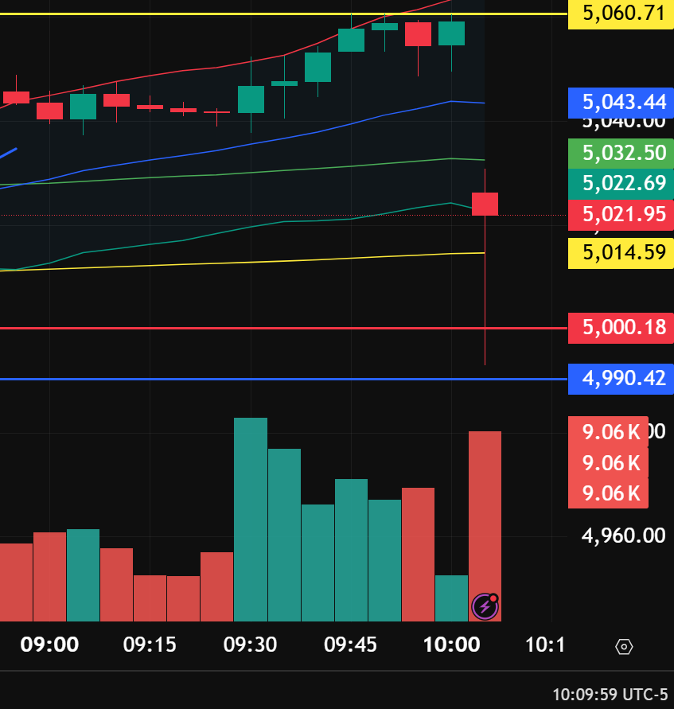
Task: Click the large green candle at 09:30
Action: click(x=251, y=99)
